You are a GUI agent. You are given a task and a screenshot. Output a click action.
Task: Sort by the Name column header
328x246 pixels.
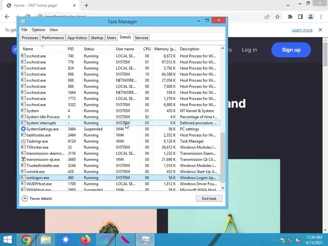coord(43,49)
